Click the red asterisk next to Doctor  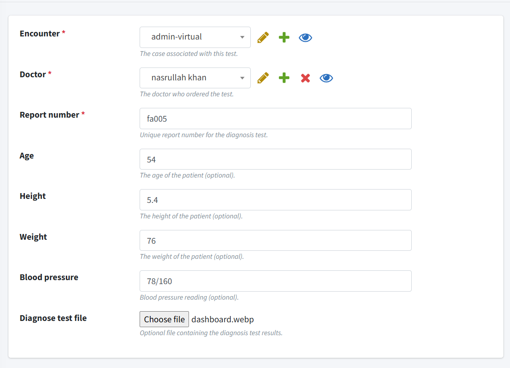[x=49, y=74]
